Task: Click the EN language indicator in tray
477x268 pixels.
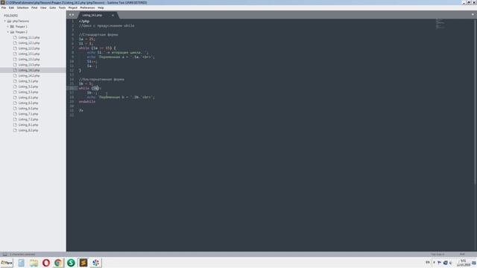Action: (x=427, y=263)
